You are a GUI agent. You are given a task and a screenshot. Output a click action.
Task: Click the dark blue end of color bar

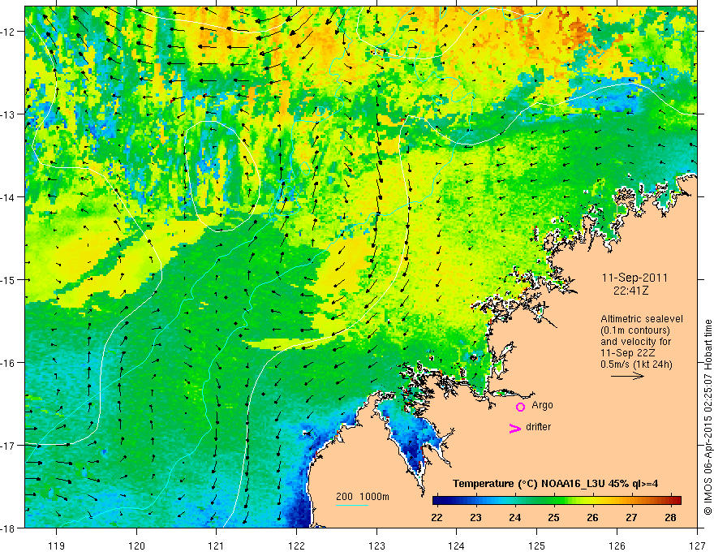point(437,501)
